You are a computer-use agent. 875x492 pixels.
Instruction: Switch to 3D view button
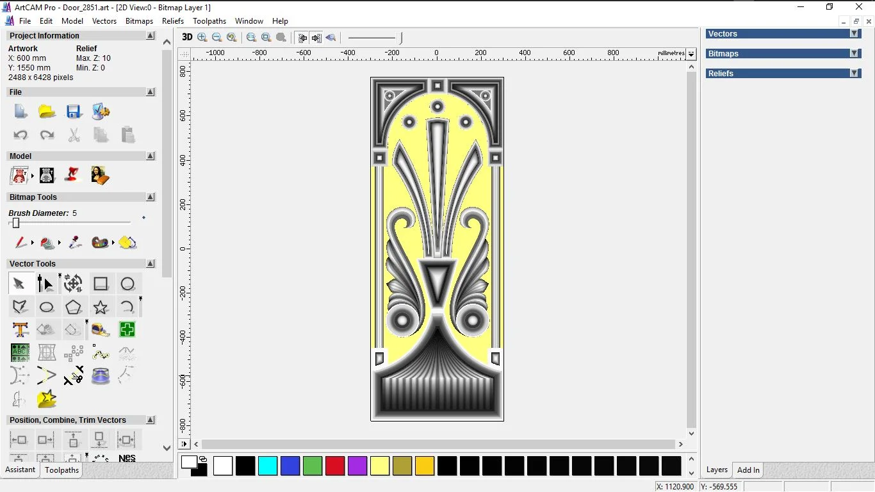coord(187,38)
